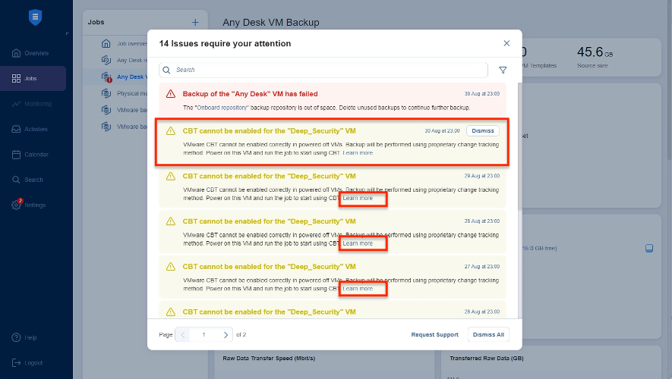
Task: Click the page number field
Action: click(x=204, y=334)
